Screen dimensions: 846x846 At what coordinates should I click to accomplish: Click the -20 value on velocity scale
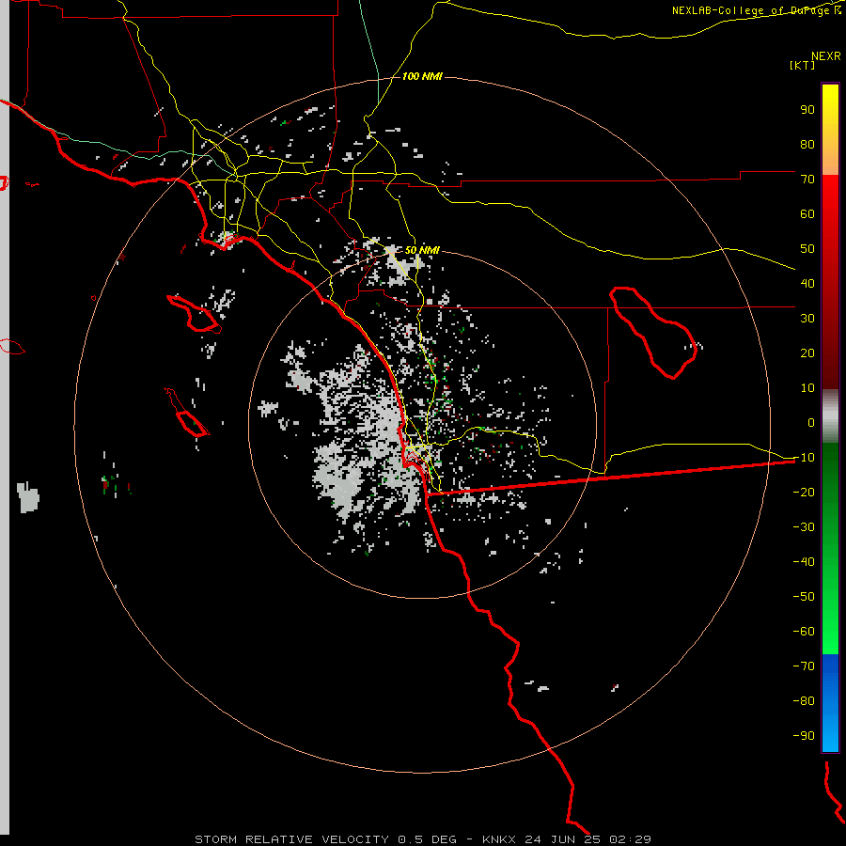804,492
